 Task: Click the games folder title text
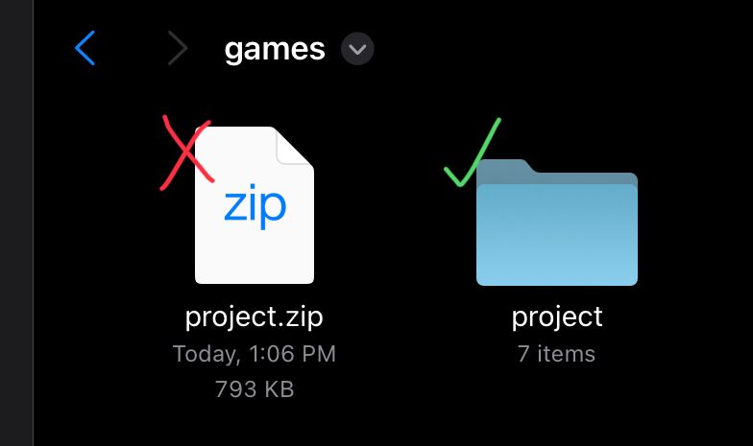275,48
